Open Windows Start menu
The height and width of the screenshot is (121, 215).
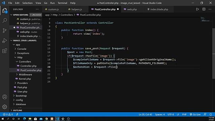pos(3,119)
